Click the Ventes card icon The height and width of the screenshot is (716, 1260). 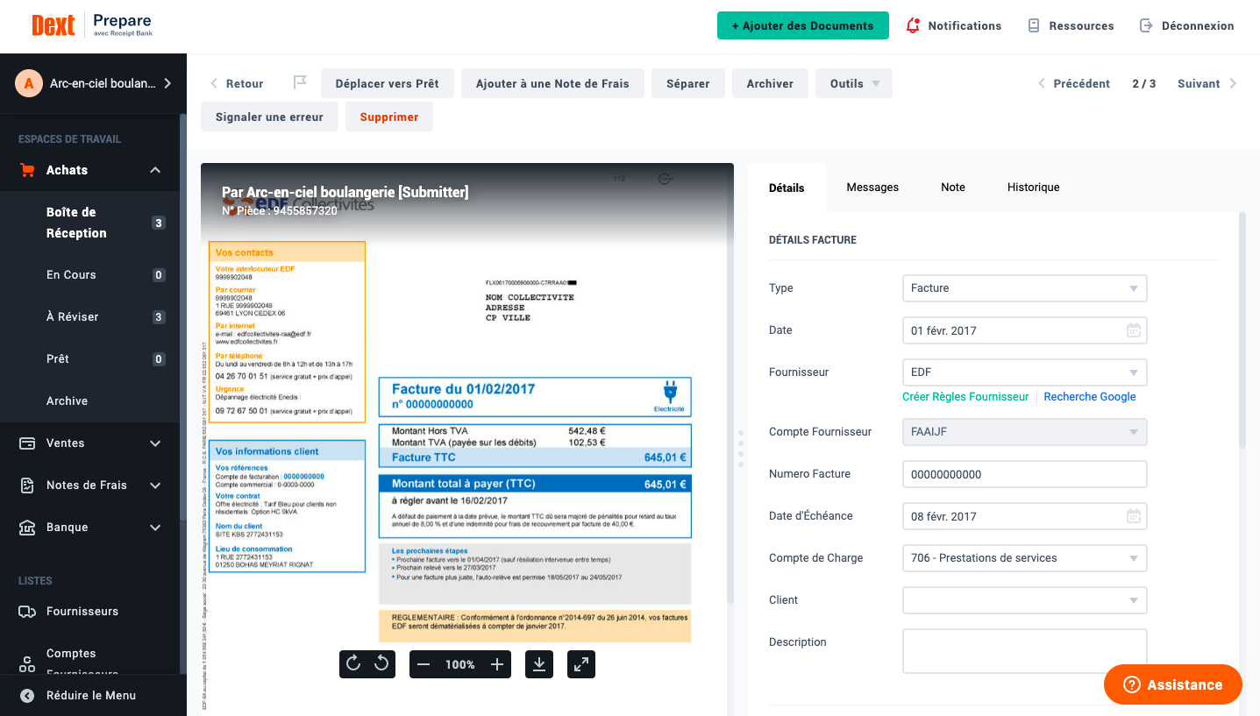tap(27, 443)
